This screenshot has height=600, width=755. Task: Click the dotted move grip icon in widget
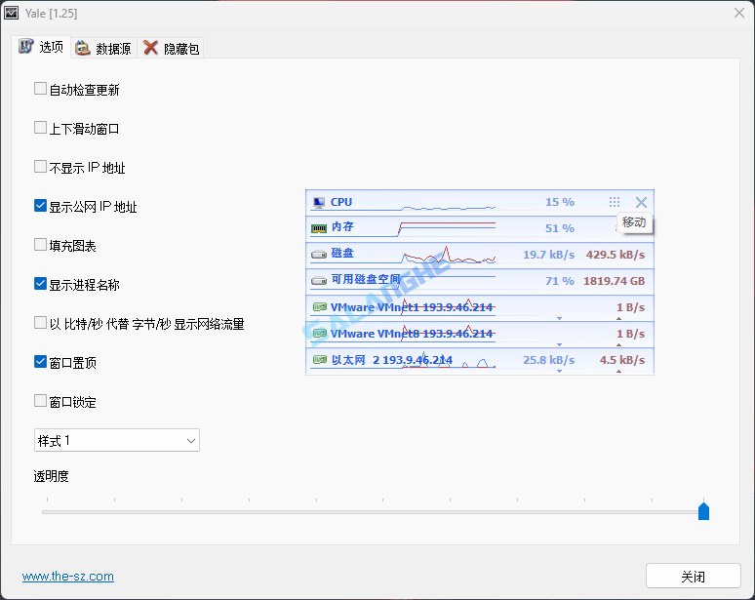[615, 202]
